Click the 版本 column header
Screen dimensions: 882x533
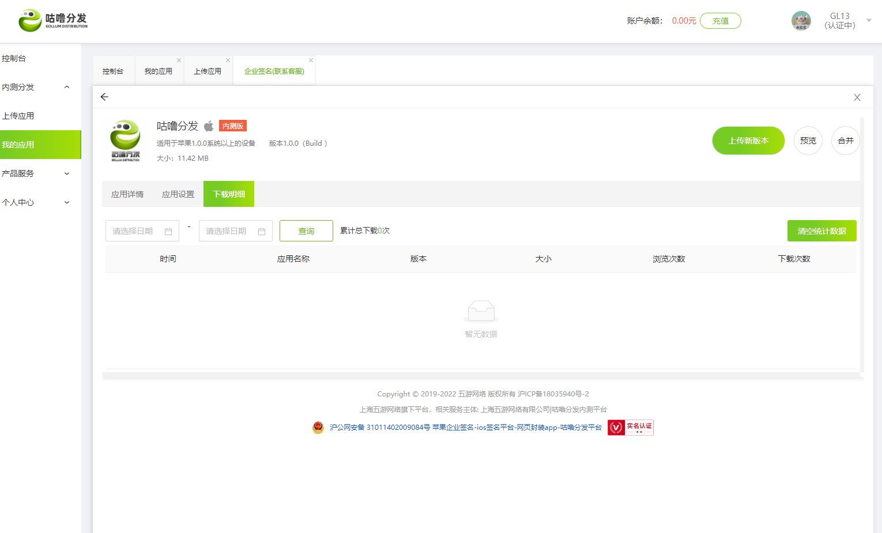(419, 259)
